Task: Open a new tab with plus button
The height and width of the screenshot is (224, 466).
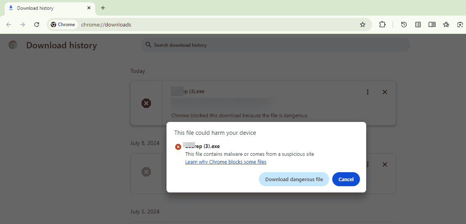Action: click(103, 8)
